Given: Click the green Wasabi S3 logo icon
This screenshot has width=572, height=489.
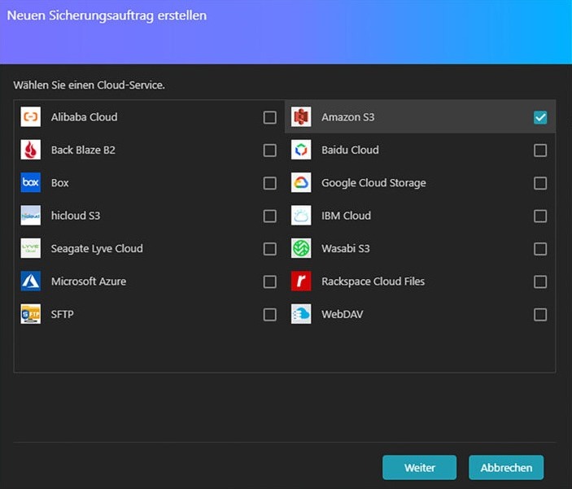Looking at the screenshot, I should 301,248.
